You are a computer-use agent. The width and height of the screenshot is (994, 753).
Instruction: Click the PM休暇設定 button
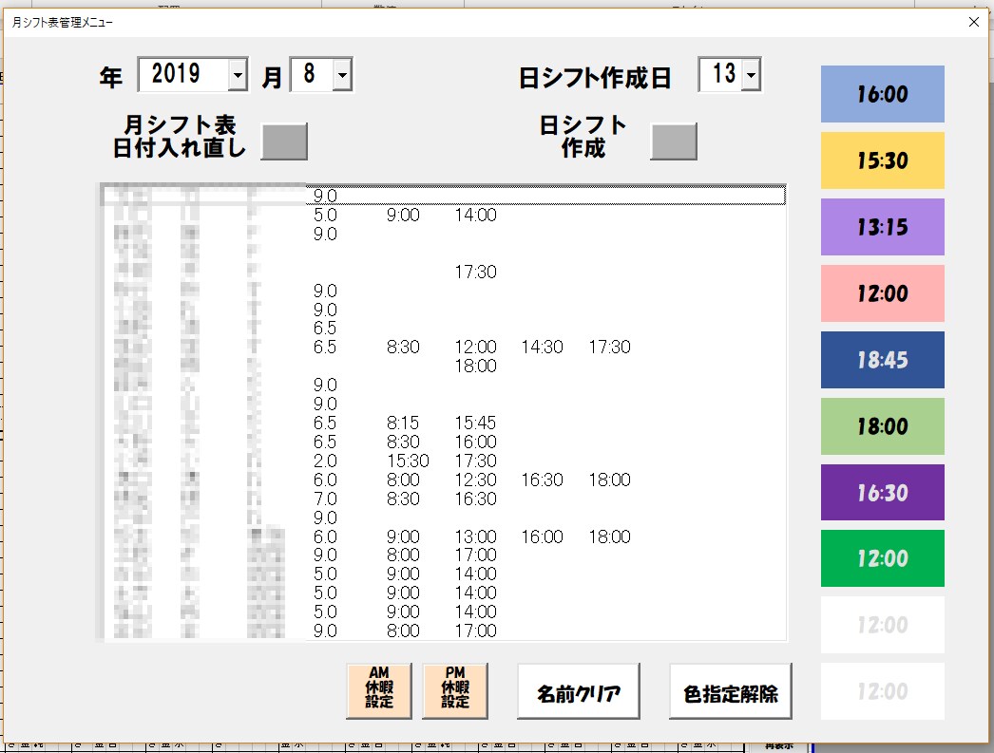pyautogui.click(x=455, y=690)
